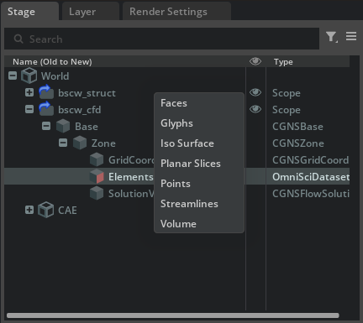Choose Streamlines from the context menu
This screenshot has height=323, width=363.
pyautogui.click(x=199, y=204)
